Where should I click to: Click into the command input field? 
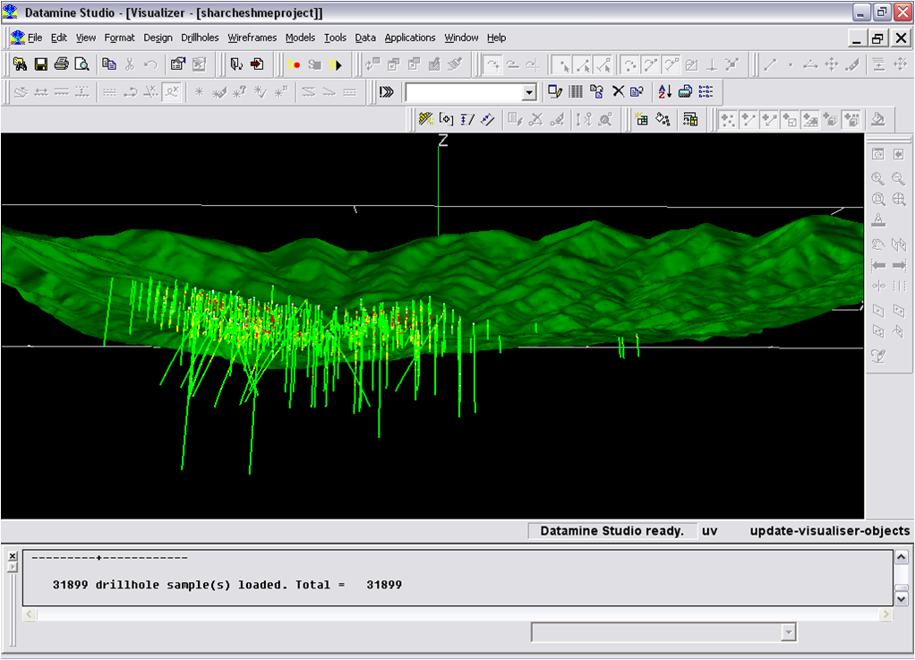(x=462, y=92)
